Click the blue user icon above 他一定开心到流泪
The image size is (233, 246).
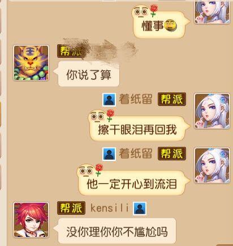(x=109, y=154)
